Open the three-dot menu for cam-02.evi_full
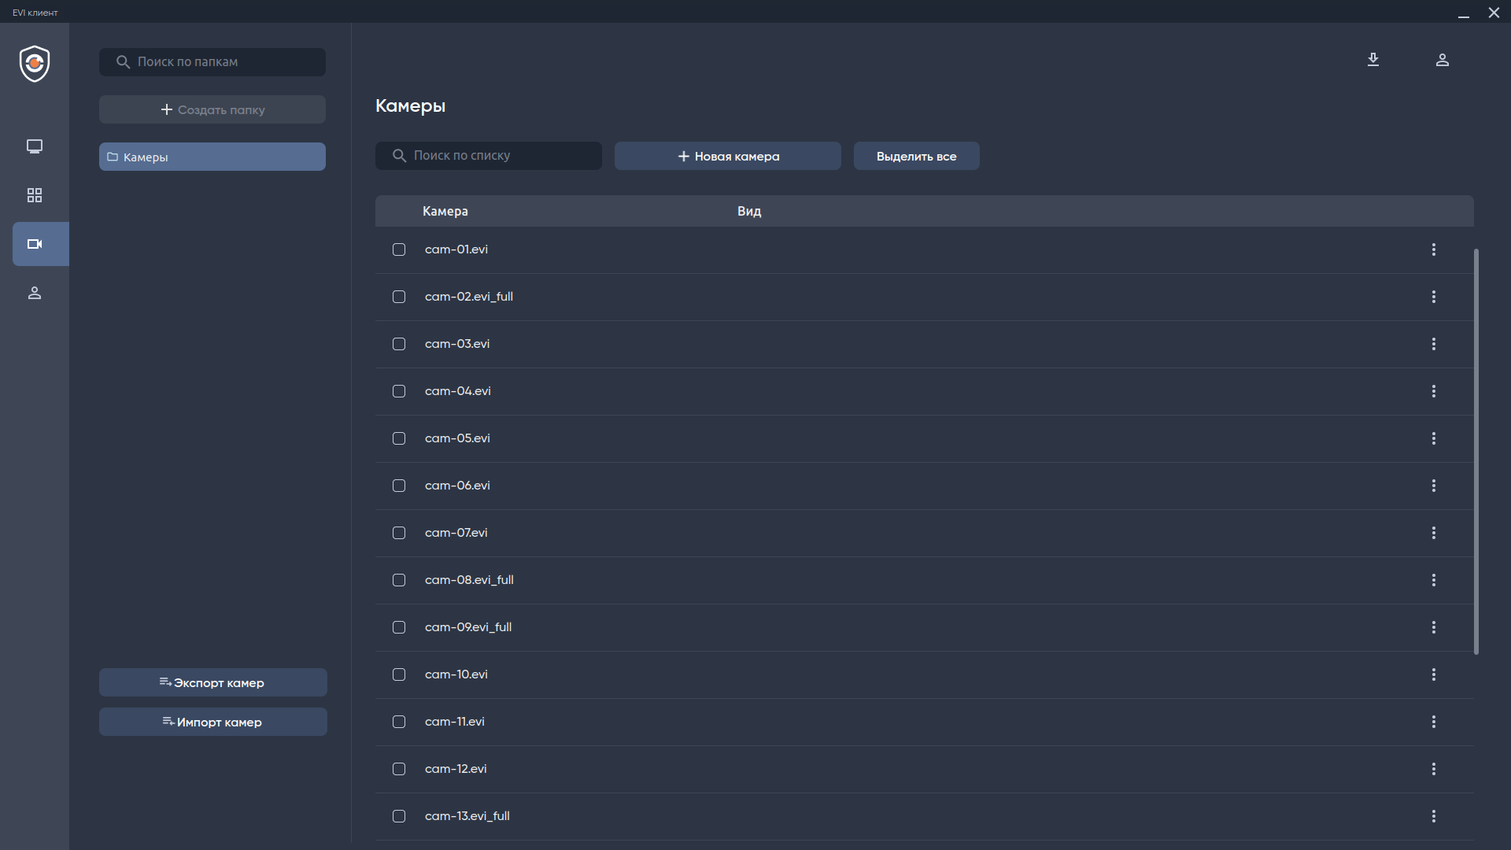 pyautogui.click(x=1434, y=297)
